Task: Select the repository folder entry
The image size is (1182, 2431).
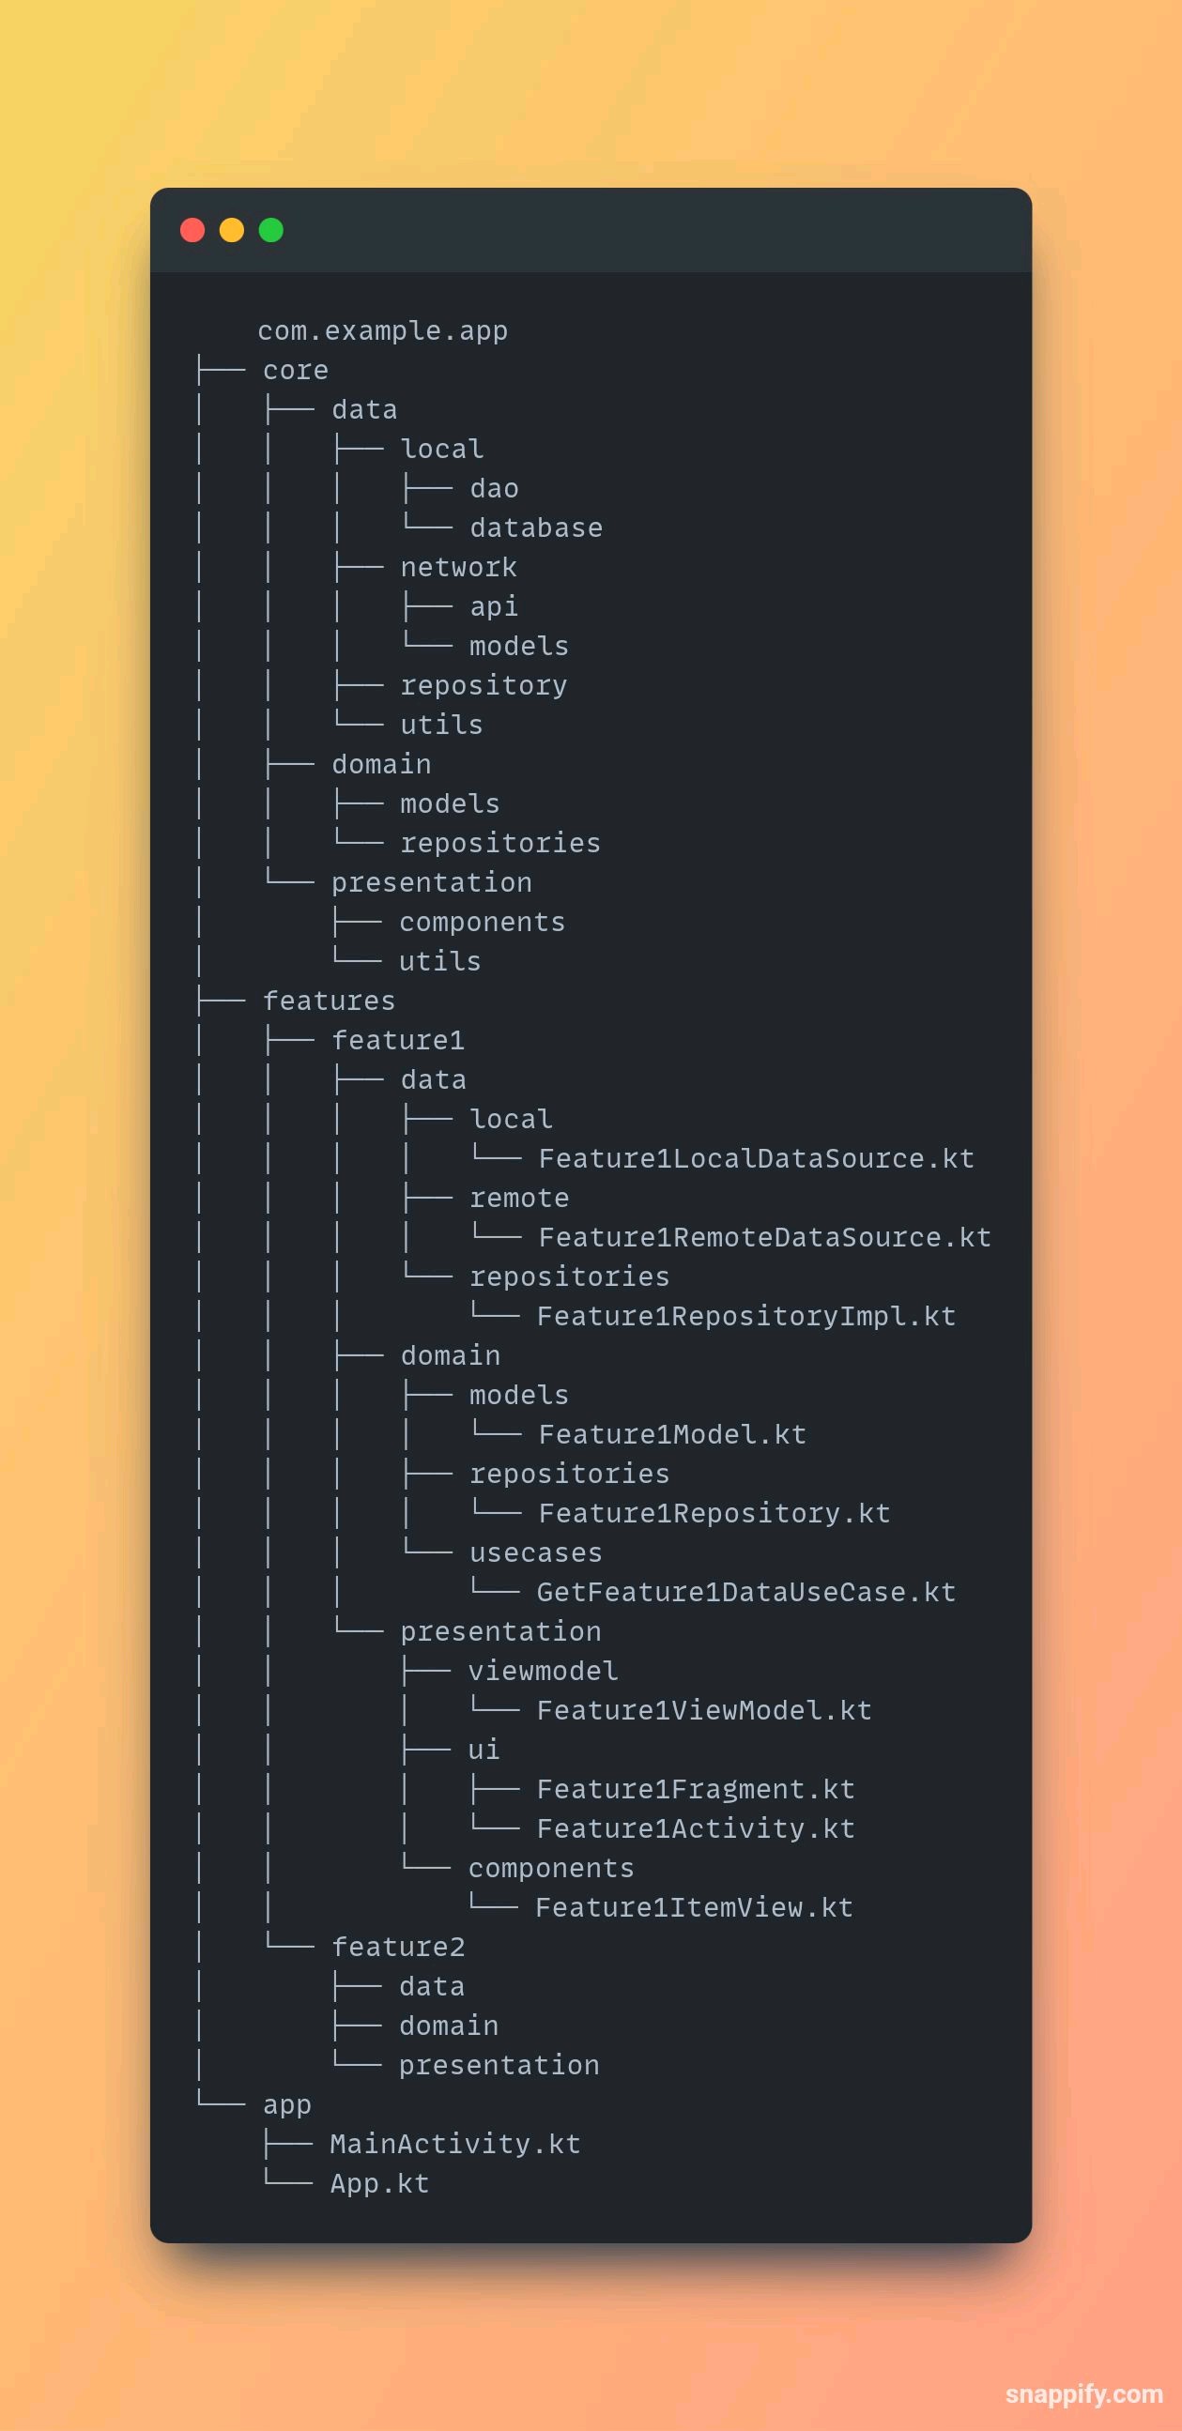Action: tap(484, 686)
